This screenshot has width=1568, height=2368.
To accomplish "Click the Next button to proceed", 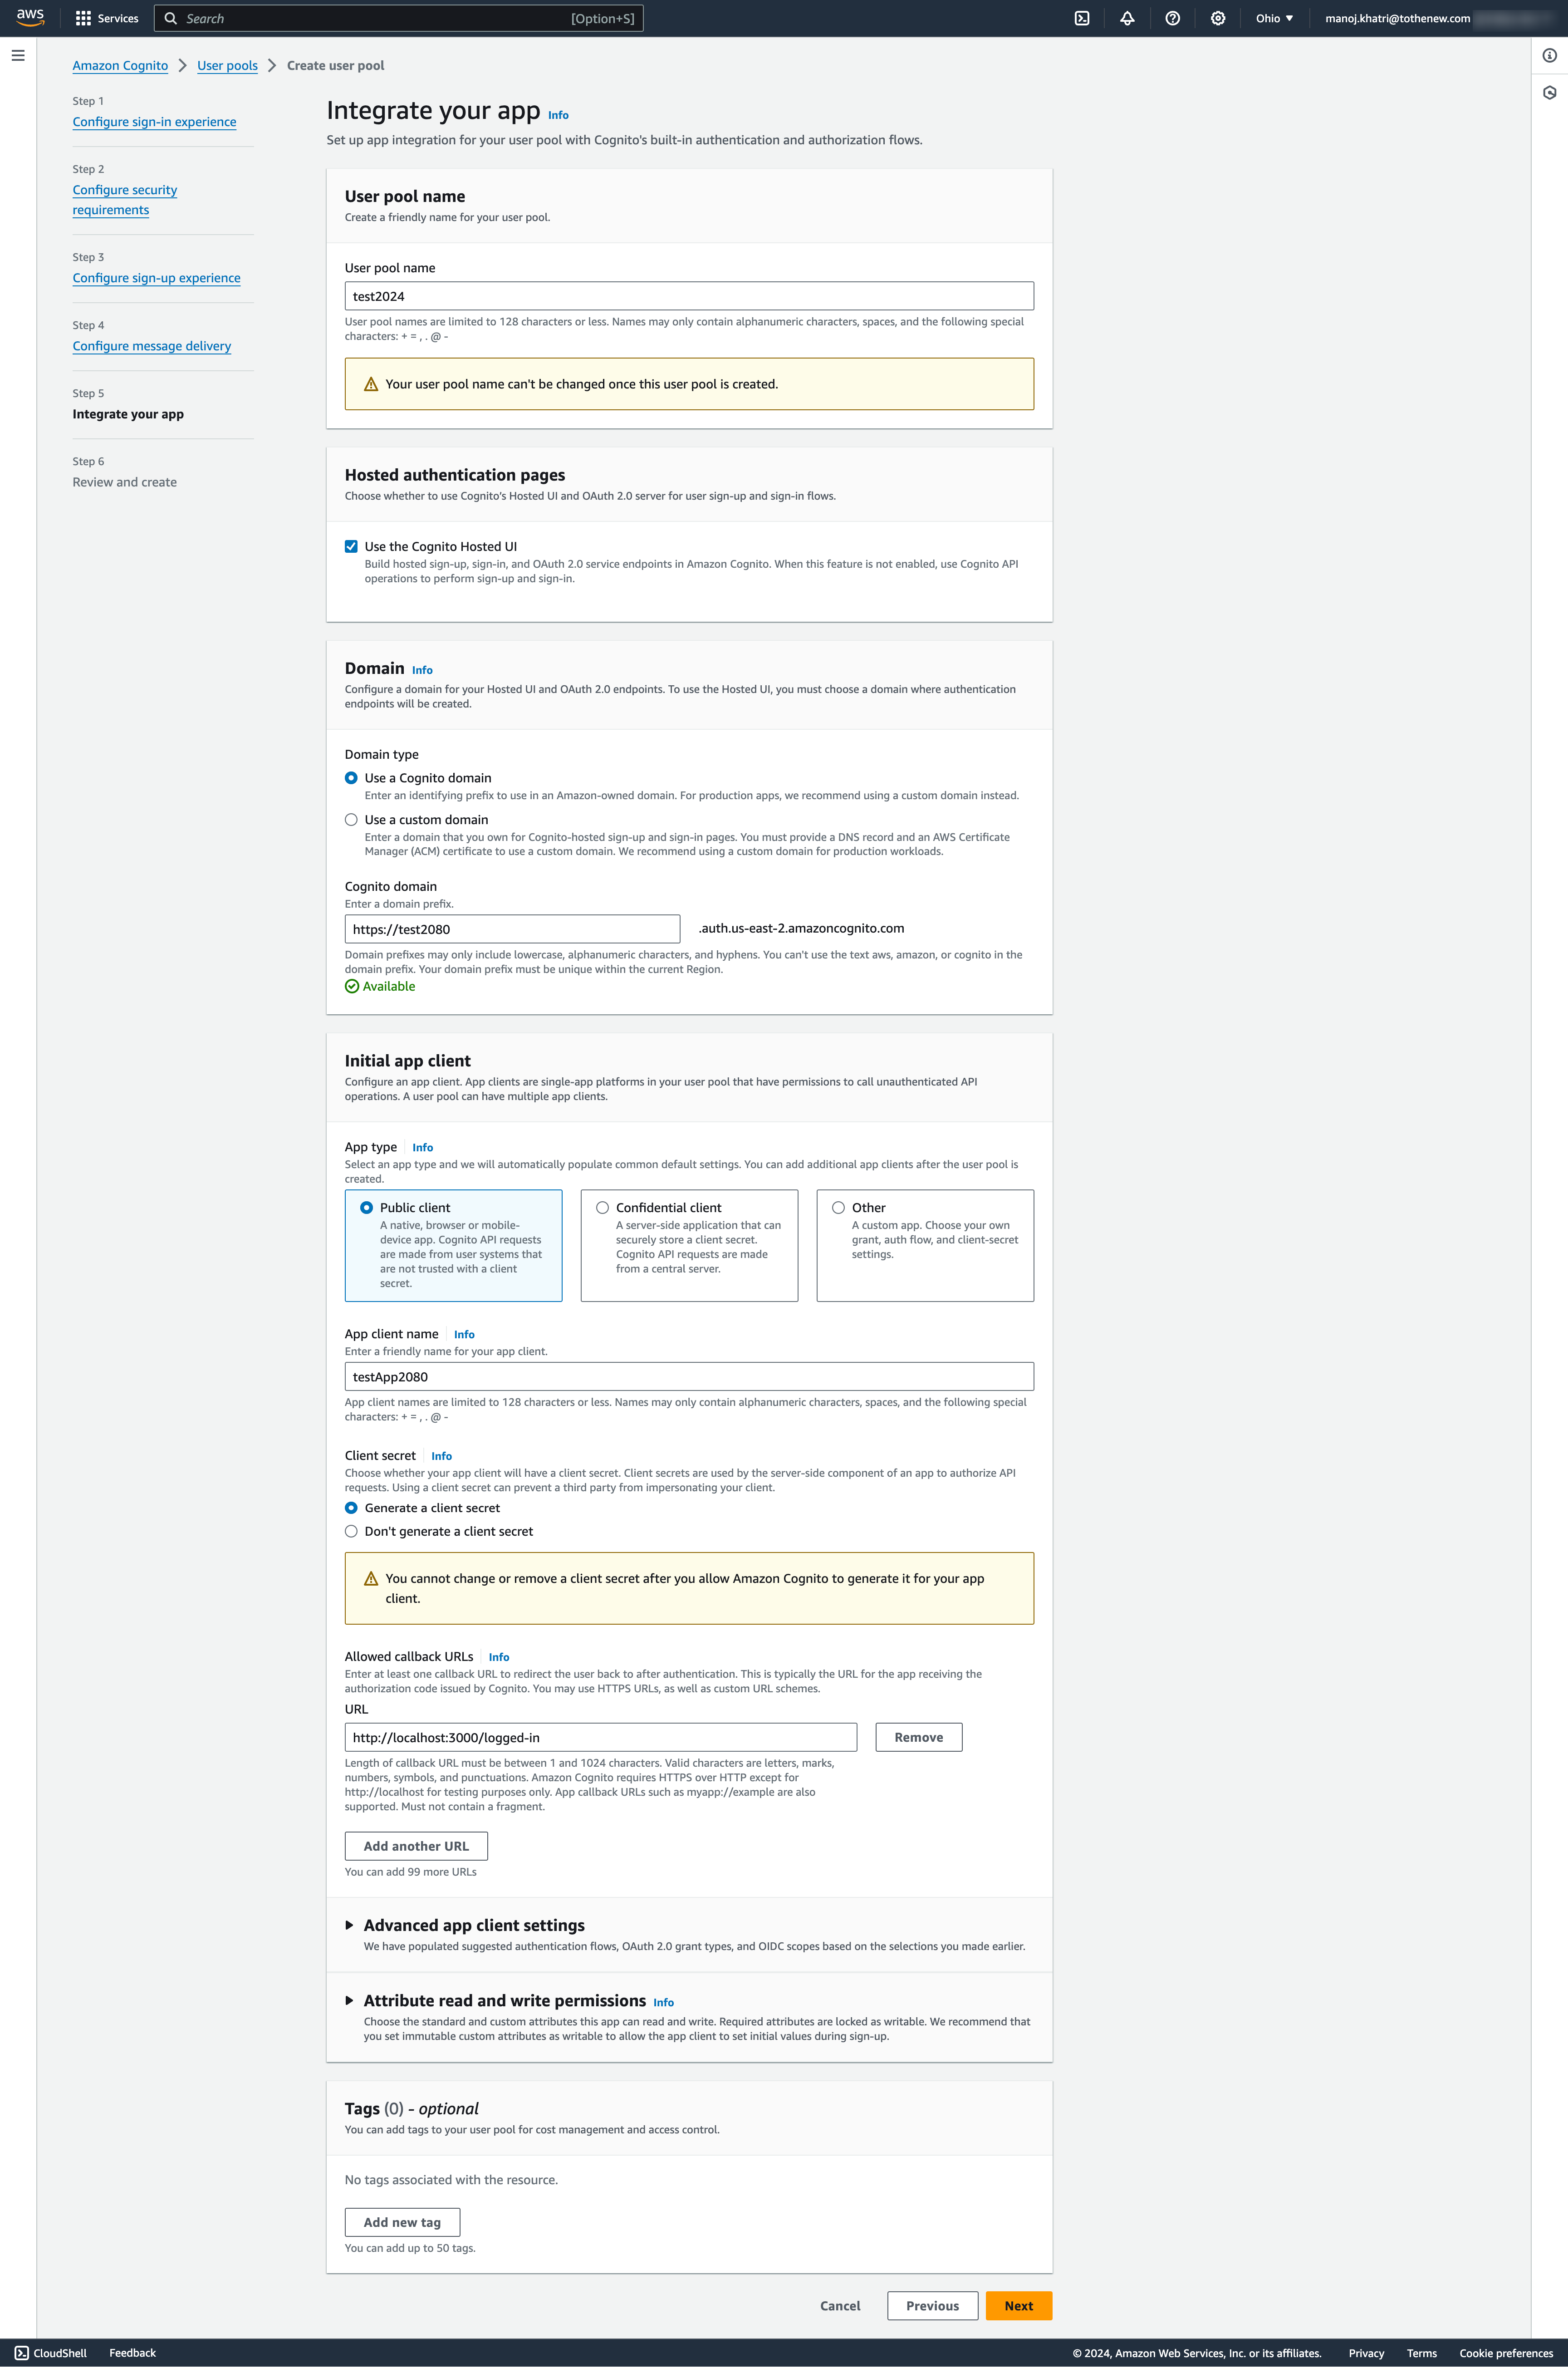I will click(1017, 2305).
